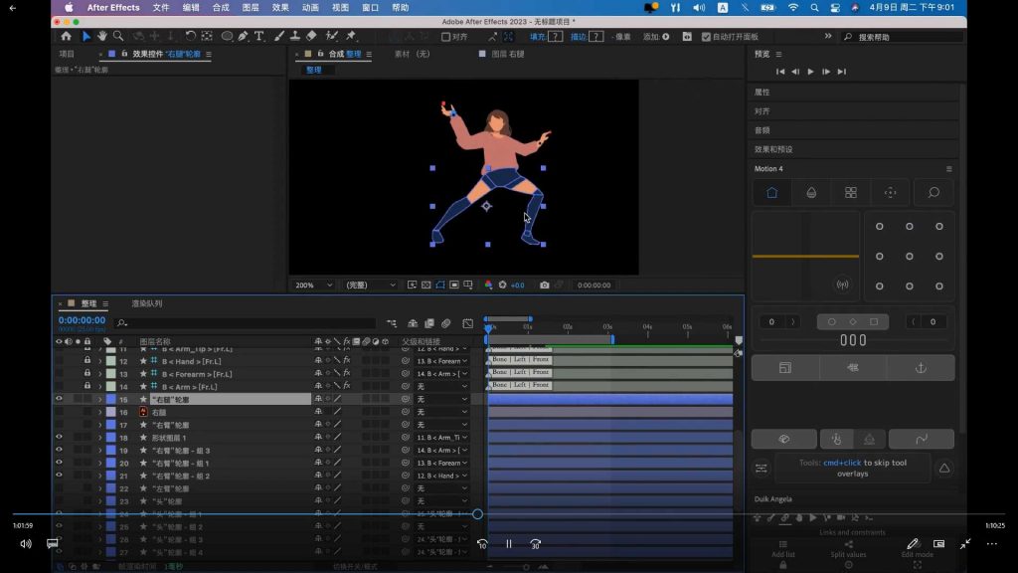Open the (完整) resolution dropdown

tap(370, 286)
